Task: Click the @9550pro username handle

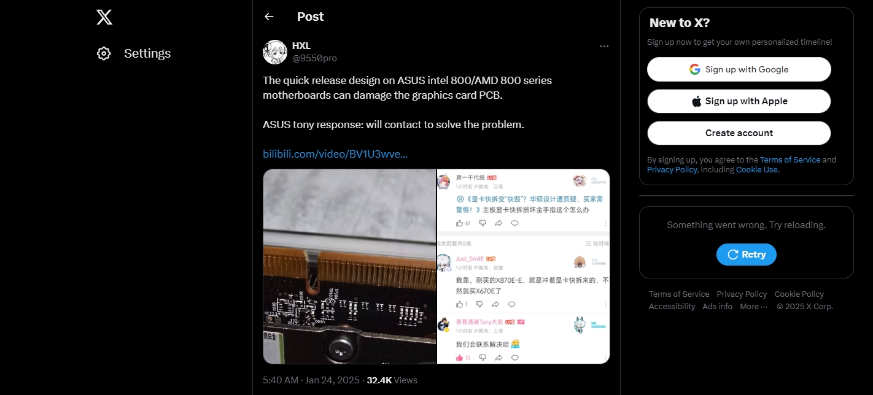Action: [314, 58]
